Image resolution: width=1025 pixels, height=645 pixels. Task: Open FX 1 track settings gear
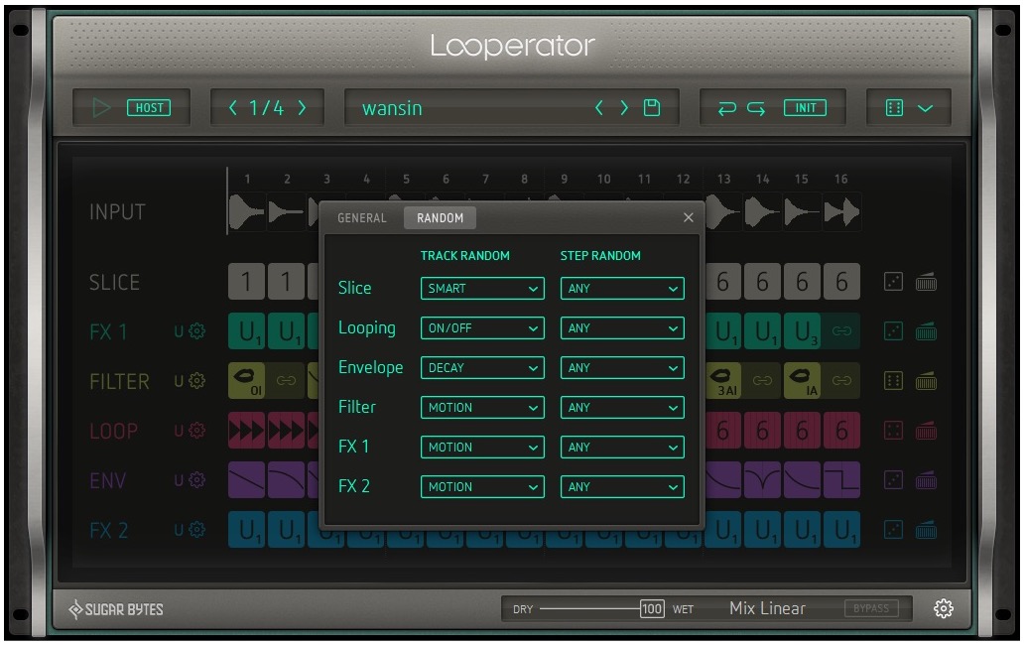pyautogui.click(x=196, y=331)
